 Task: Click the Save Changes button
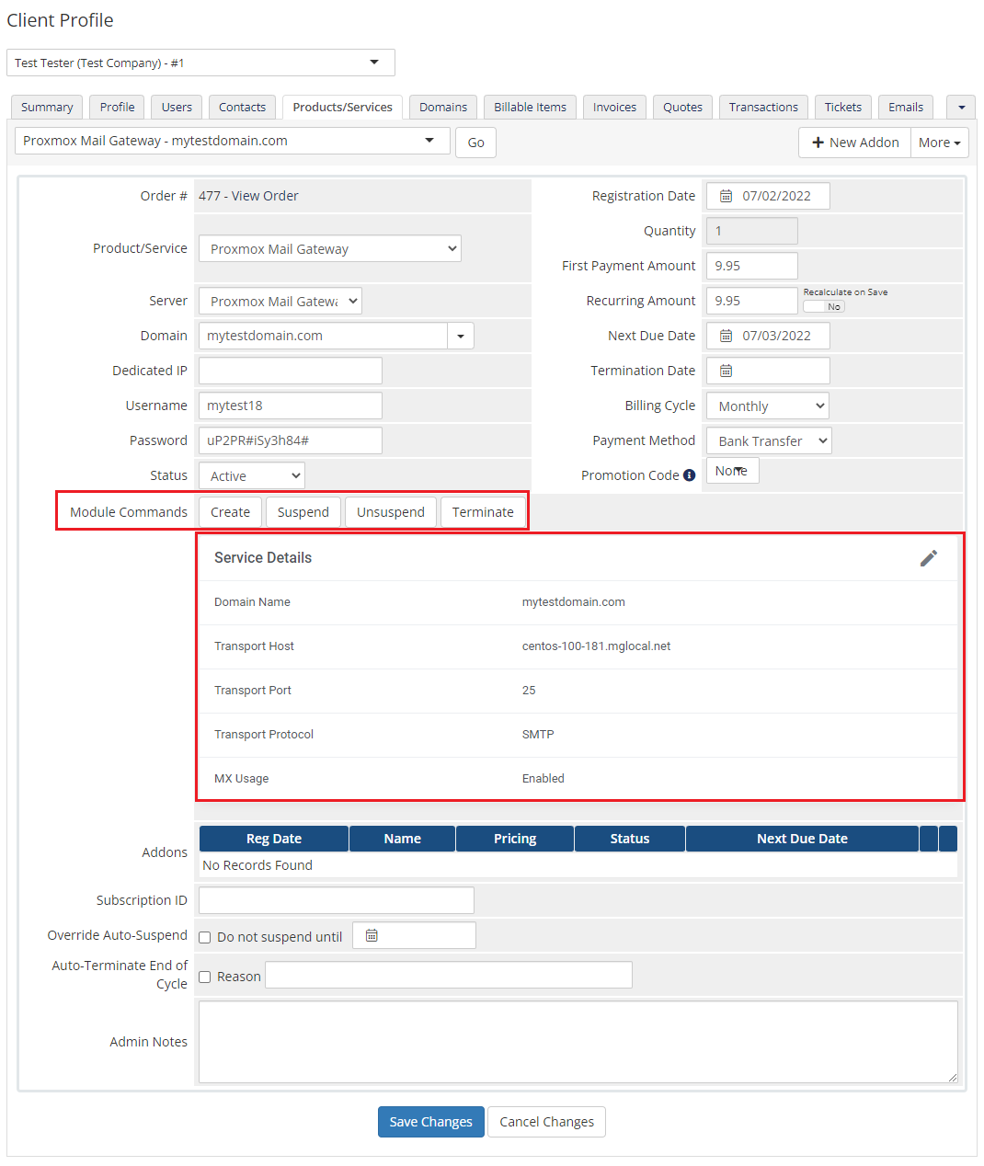coord(430,1122)
